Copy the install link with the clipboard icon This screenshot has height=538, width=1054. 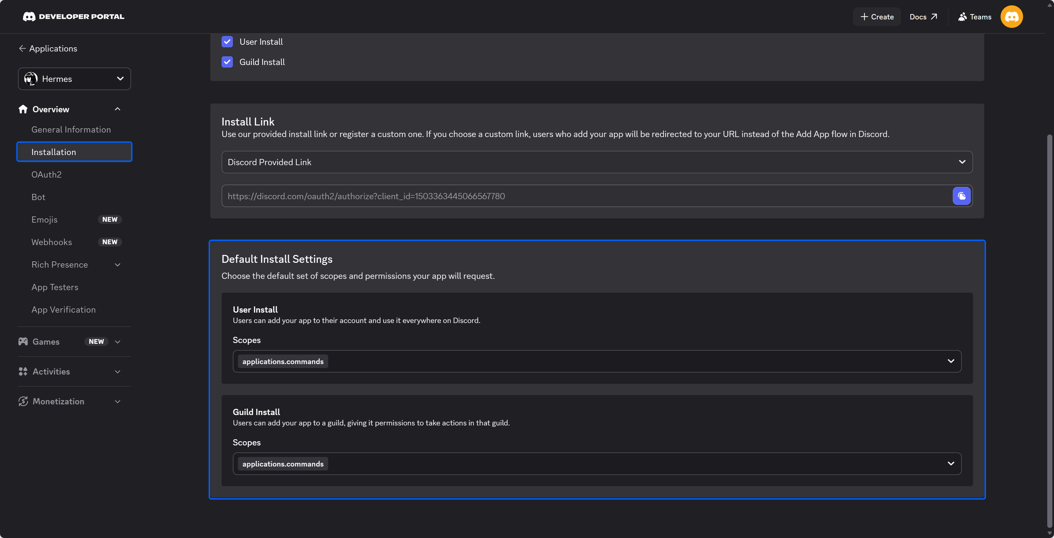961,196
